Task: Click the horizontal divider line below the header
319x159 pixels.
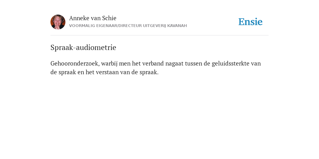Action: point(159,35)
